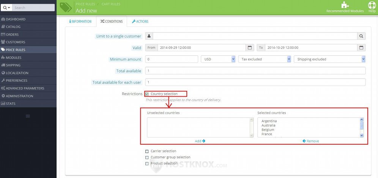Open Shipping excluded dropdown
378x178 pixels.
pyautogui.click(x=330, y=59)
